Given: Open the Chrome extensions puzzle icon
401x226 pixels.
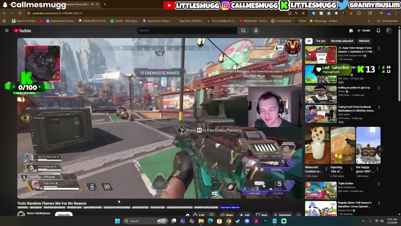Looking at the screenshot, I should click(x=359, y=13).
